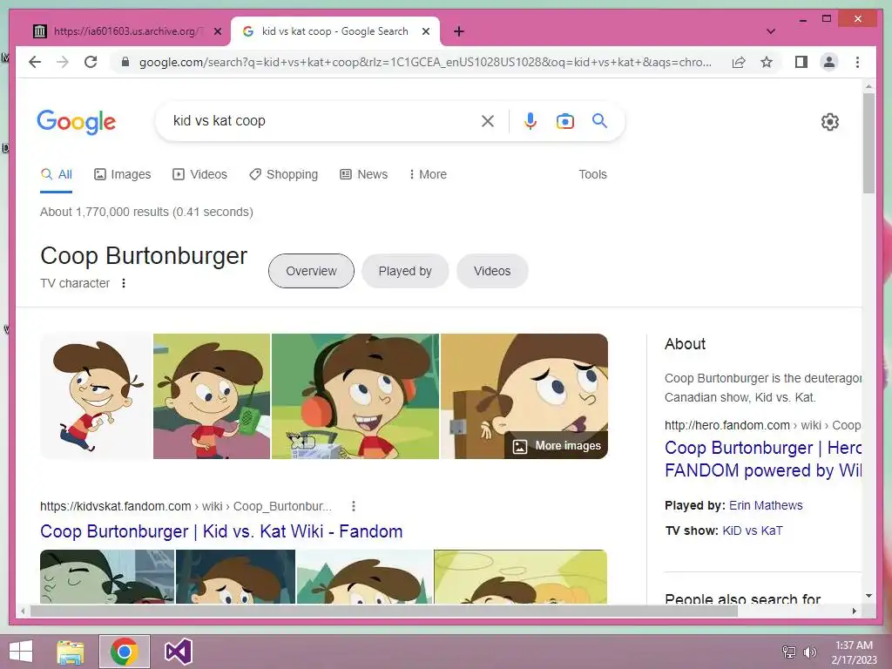Click the scroll down arrow
The image size is (892, 669).
(x=868, y=596)
